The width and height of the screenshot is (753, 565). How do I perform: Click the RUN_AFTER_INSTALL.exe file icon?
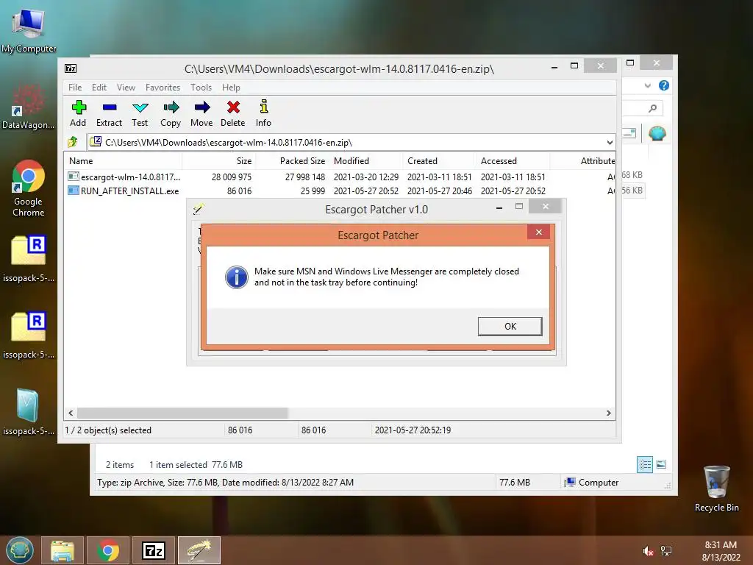(74, 191)
